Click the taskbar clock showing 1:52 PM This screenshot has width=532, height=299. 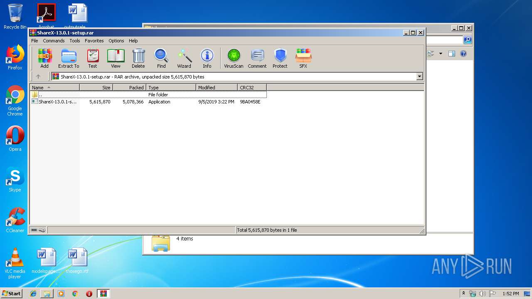pos(510,294)
